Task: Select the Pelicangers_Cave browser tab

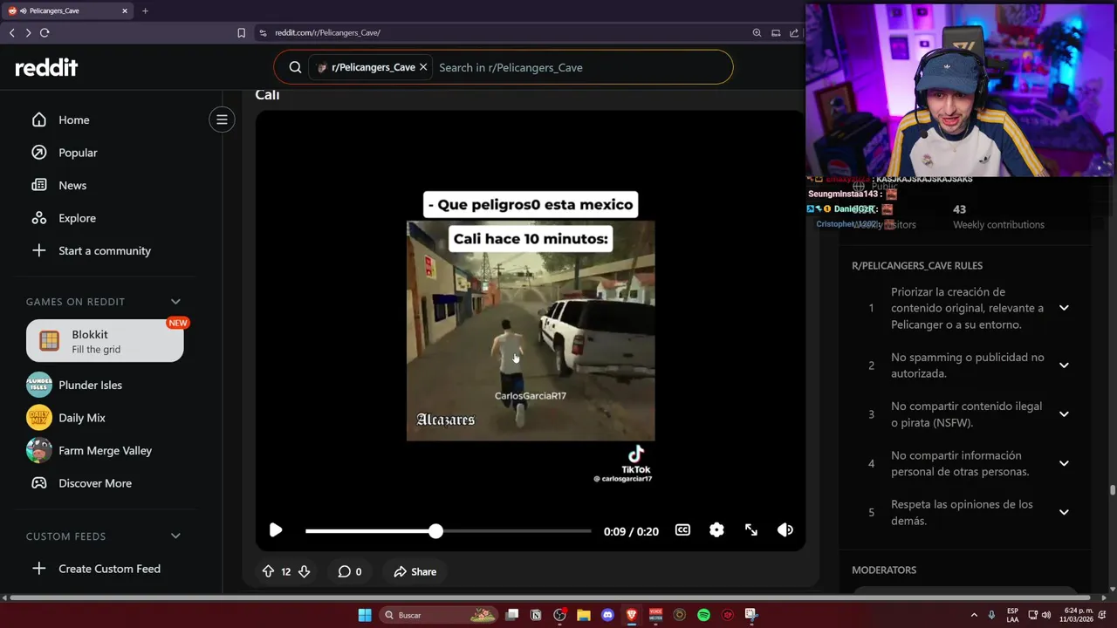Action: point(68,10)
